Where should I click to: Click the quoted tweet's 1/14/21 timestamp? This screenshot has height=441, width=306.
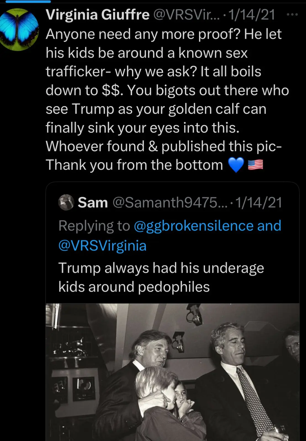coord(259,203)
